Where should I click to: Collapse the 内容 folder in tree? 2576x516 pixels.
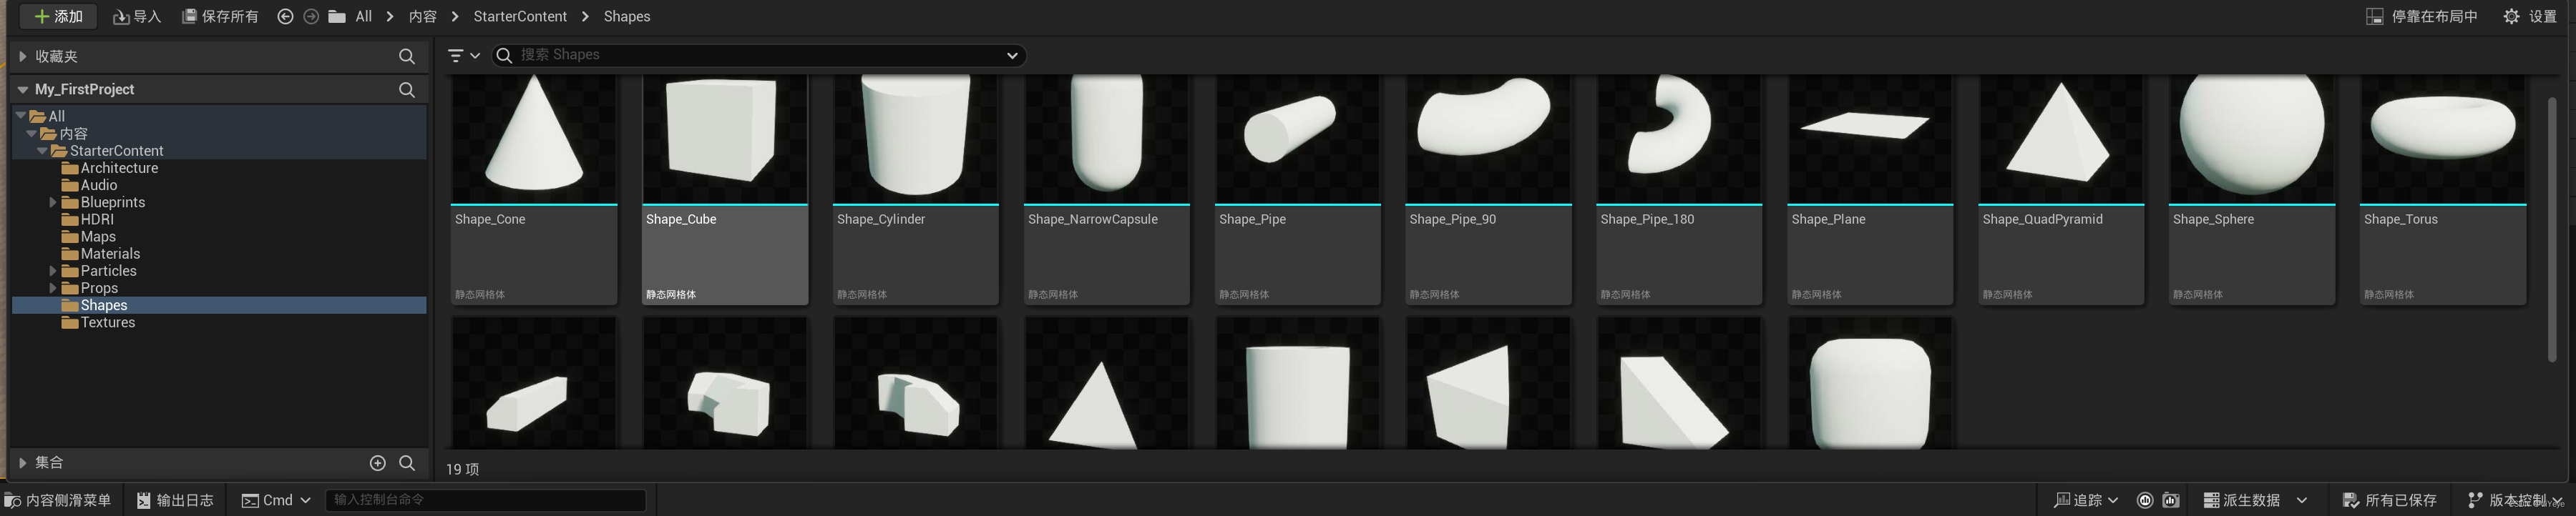32,133
